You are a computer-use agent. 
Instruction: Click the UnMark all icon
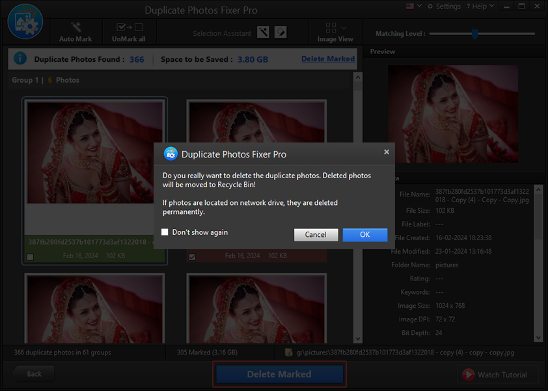(x=129, y=27)
